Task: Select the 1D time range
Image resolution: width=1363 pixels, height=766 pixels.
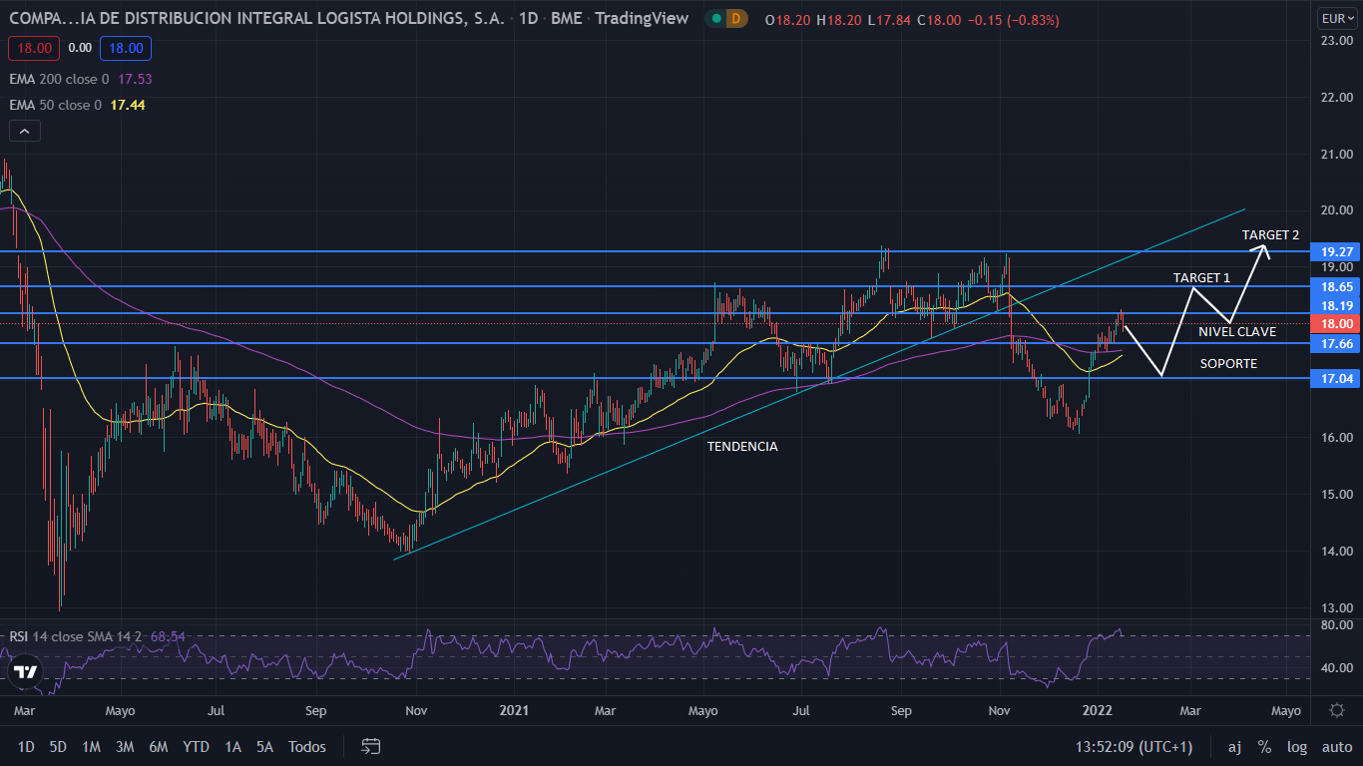Action: point(26,746)
